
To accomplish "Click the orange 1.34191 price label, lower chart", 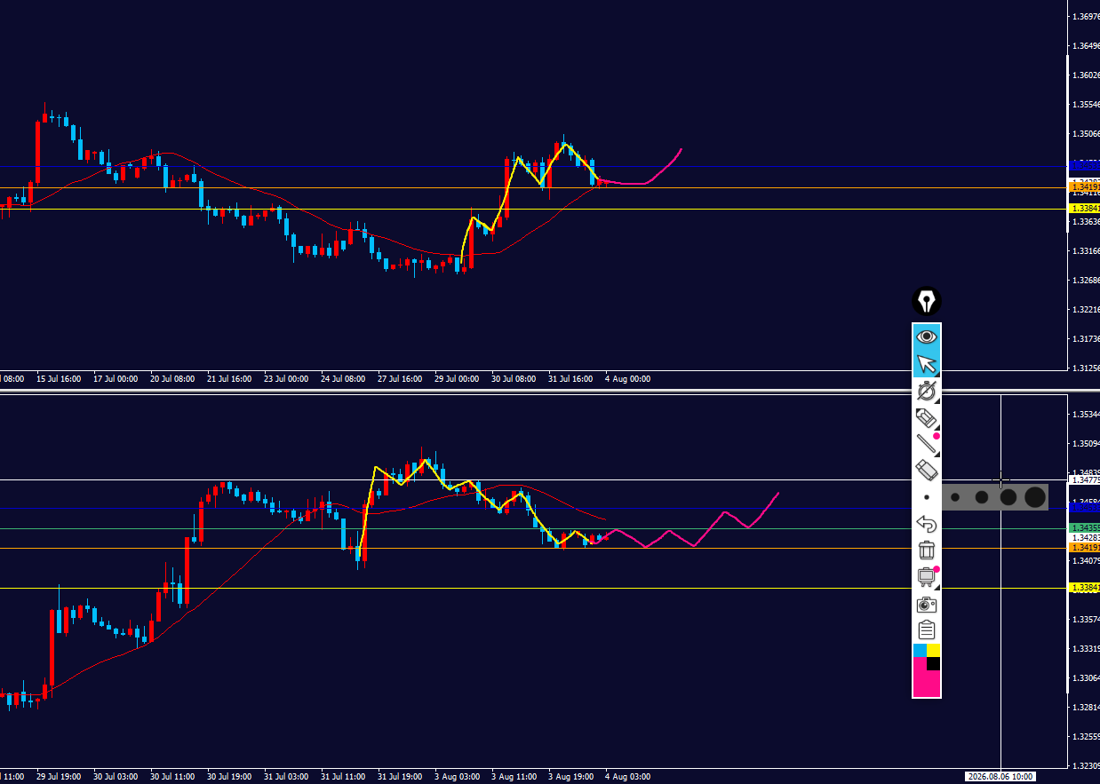I will pos(1086,548).
